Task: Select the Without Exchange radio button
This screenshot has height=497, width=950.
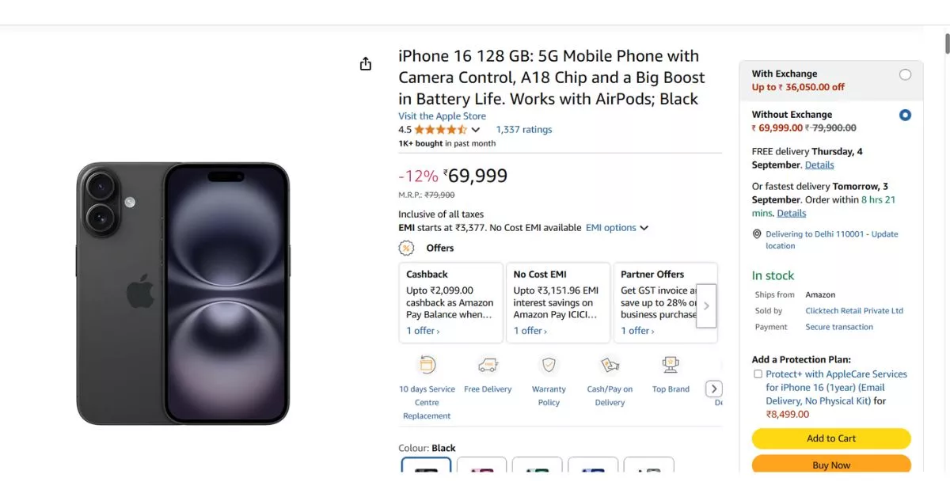Action: pos(905,115)
